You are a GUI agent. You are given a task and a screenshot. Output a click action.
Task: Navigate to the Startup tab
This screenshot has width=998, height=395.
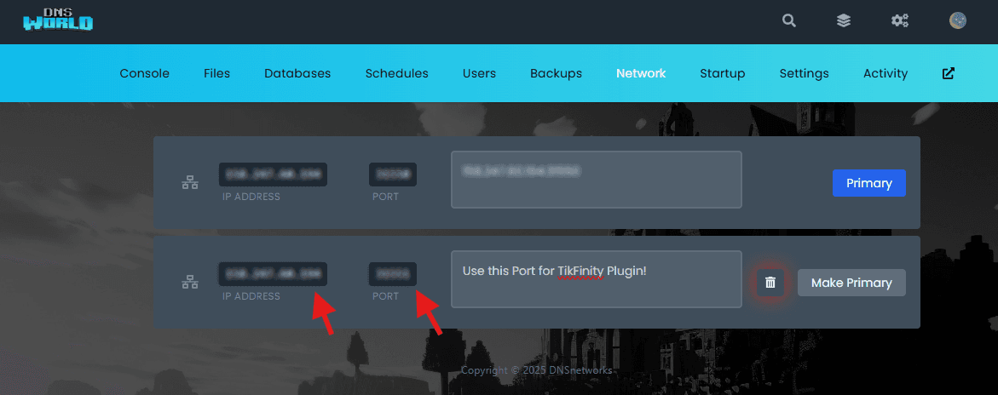pyautogui.click(x=722, y=73)
